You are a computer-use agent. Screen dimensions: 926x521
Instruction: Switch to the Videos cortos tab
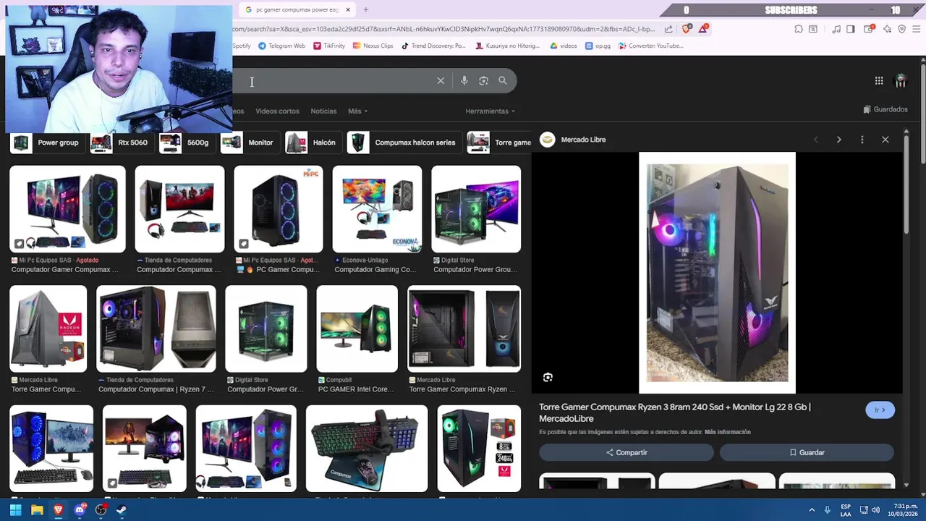[x=277, y=111]
